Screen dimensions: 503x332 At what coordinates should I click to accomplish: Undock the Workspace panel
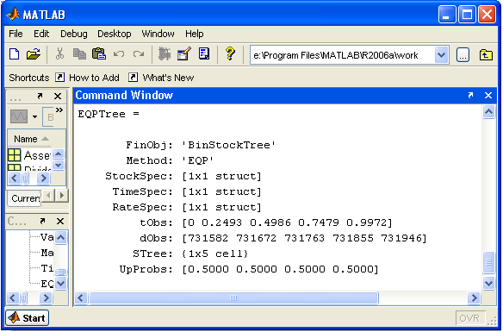[x=40, y=96]
